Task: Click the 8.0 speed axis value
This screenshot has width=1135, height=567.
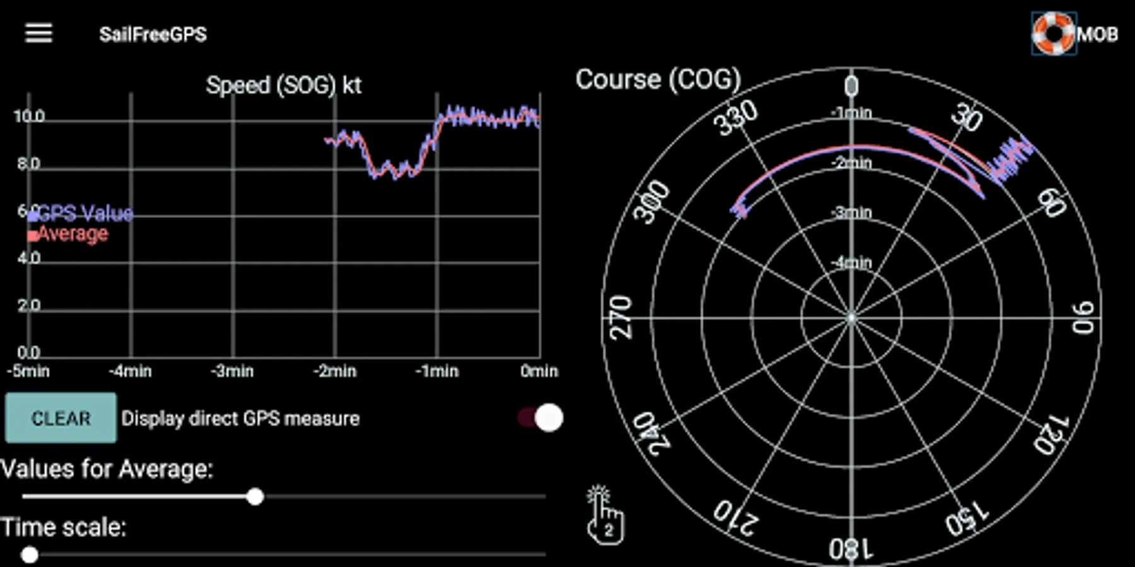Action: (28, 164)
